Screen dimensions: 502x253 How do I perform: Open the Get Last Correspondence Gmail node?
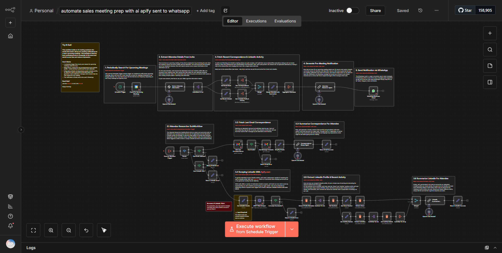tap(238, 144)
